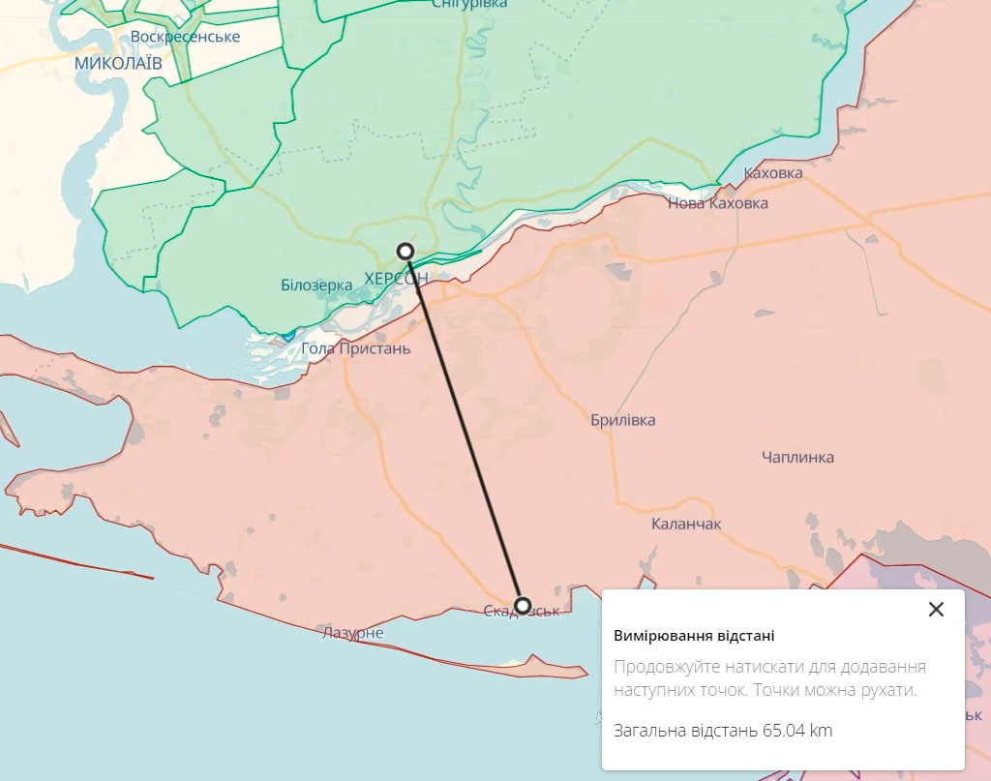Click the Лазурне label on the coast
The height and width of the screenshot is (781, 991).
(352, 633)
